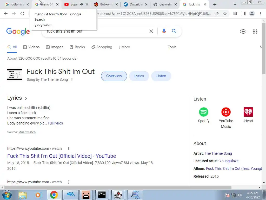
Task: Bookmark this page with the star
Action: click(x=225, y=14)
